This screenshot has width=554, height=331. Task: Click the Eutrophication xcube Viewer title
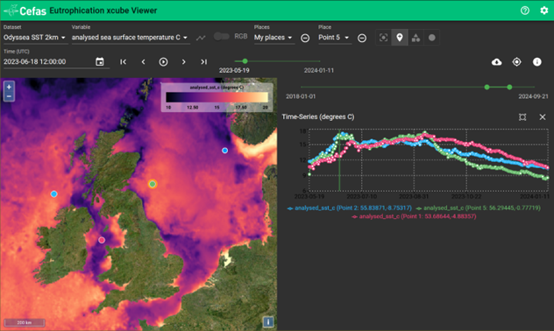[x=103, y=11]
